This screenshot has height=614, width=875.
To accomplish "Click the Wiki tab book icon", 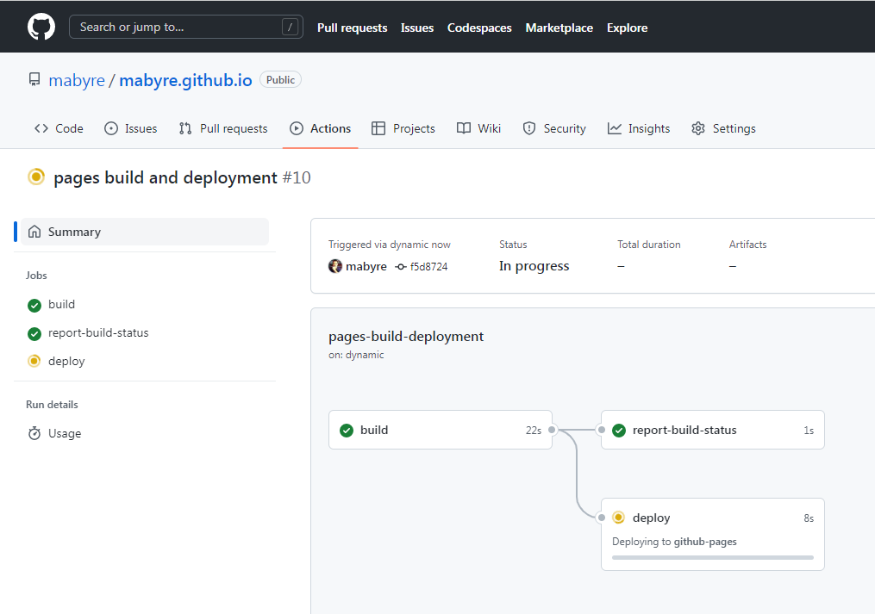I will [463, 128].
